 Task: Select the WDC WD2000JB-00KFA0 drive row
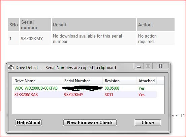tap(85, 88)
